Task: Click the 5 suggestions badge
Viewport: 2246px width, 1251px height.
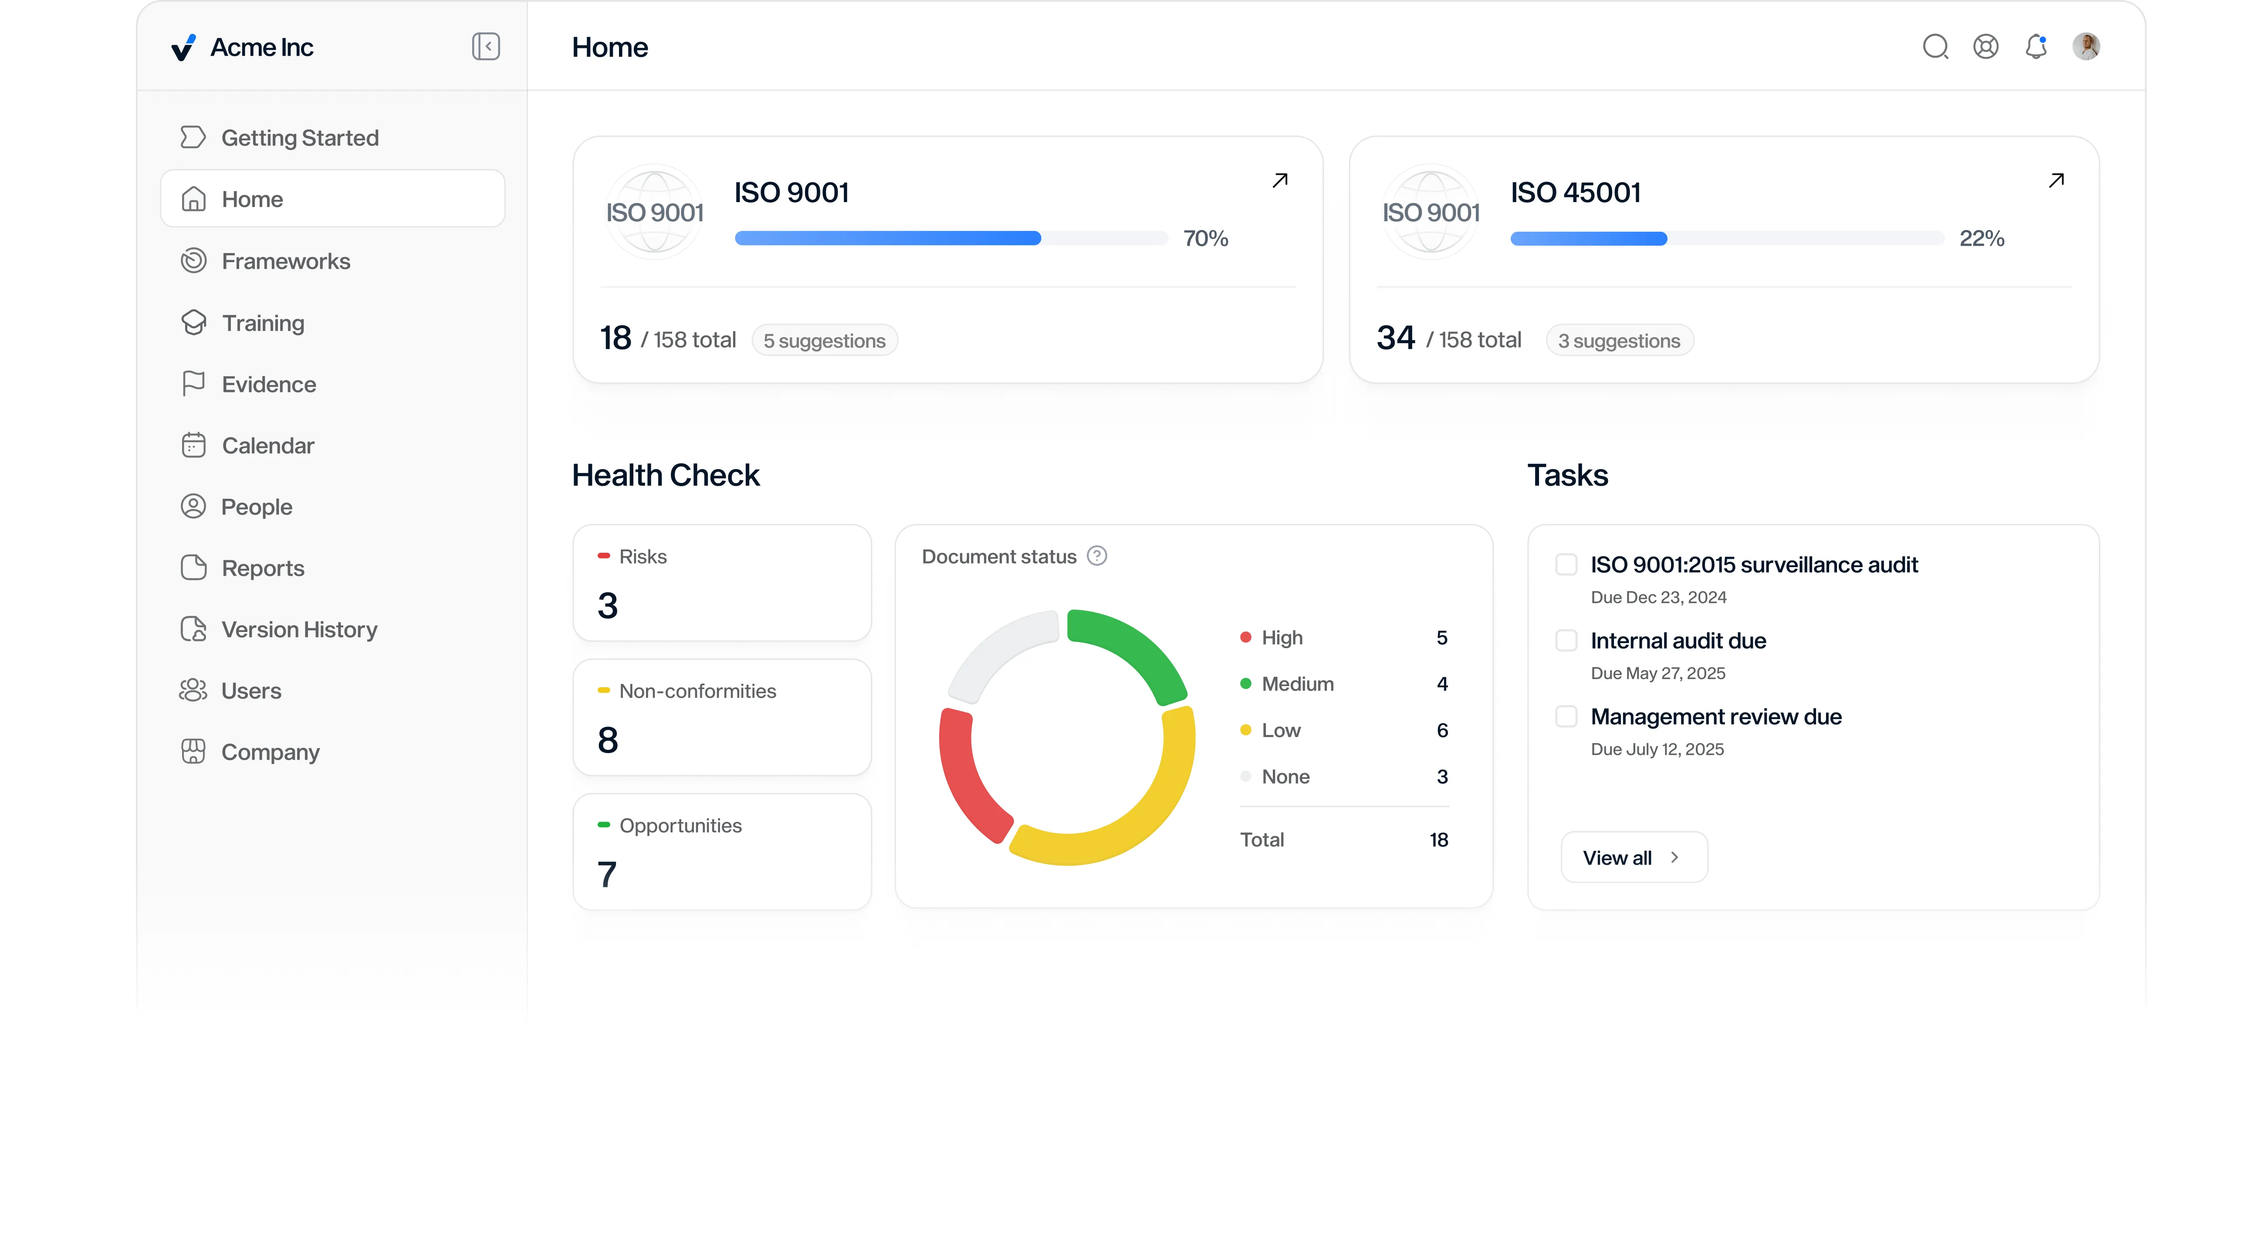Action: 824,341
